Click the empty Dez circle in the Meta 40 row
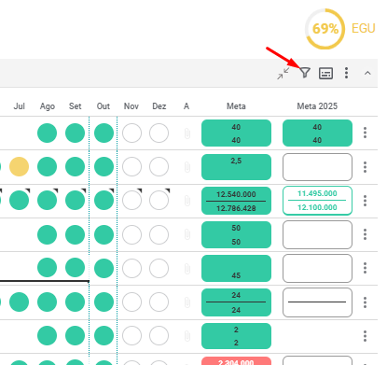 click(159, 133)
